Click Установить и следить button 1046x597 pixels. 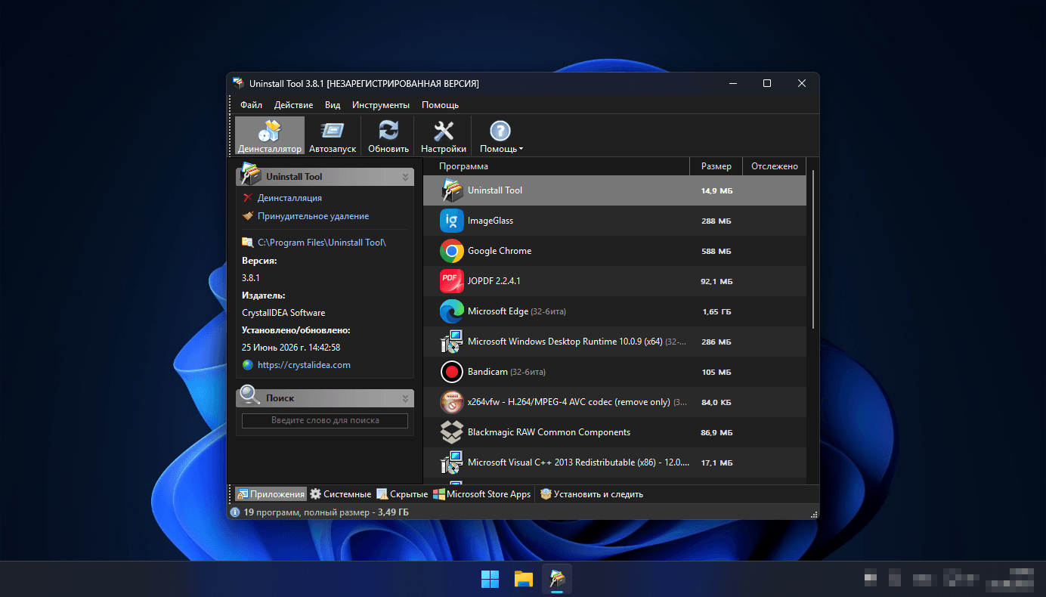click(x=592, y=494)
